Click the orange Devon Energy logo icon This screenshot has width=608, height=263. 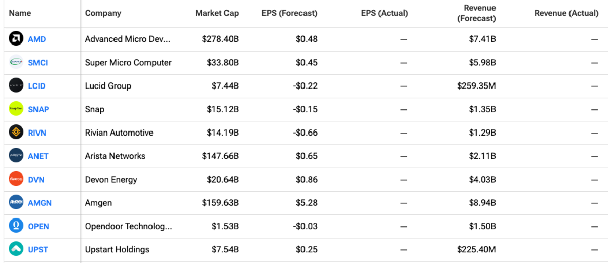pos(16,179)
